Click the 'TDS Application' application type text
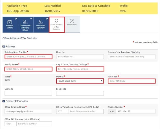This screenshot has width=160, height=129. click(x=18, y=11)
